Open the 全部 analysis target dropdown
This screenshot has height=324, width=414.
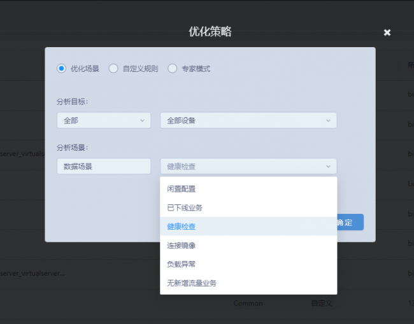[103, 120]
